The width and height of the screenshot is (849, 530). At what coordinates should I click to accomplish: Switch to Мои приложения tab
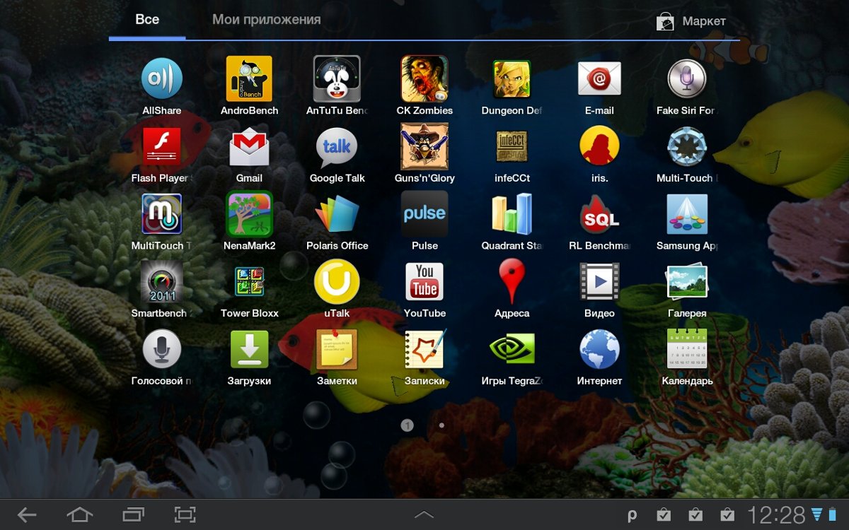tap(266, 20)
